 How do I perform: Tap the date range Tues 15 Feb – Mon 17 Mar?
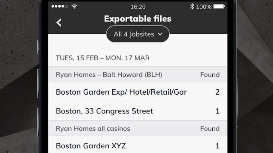pos(102,58)
